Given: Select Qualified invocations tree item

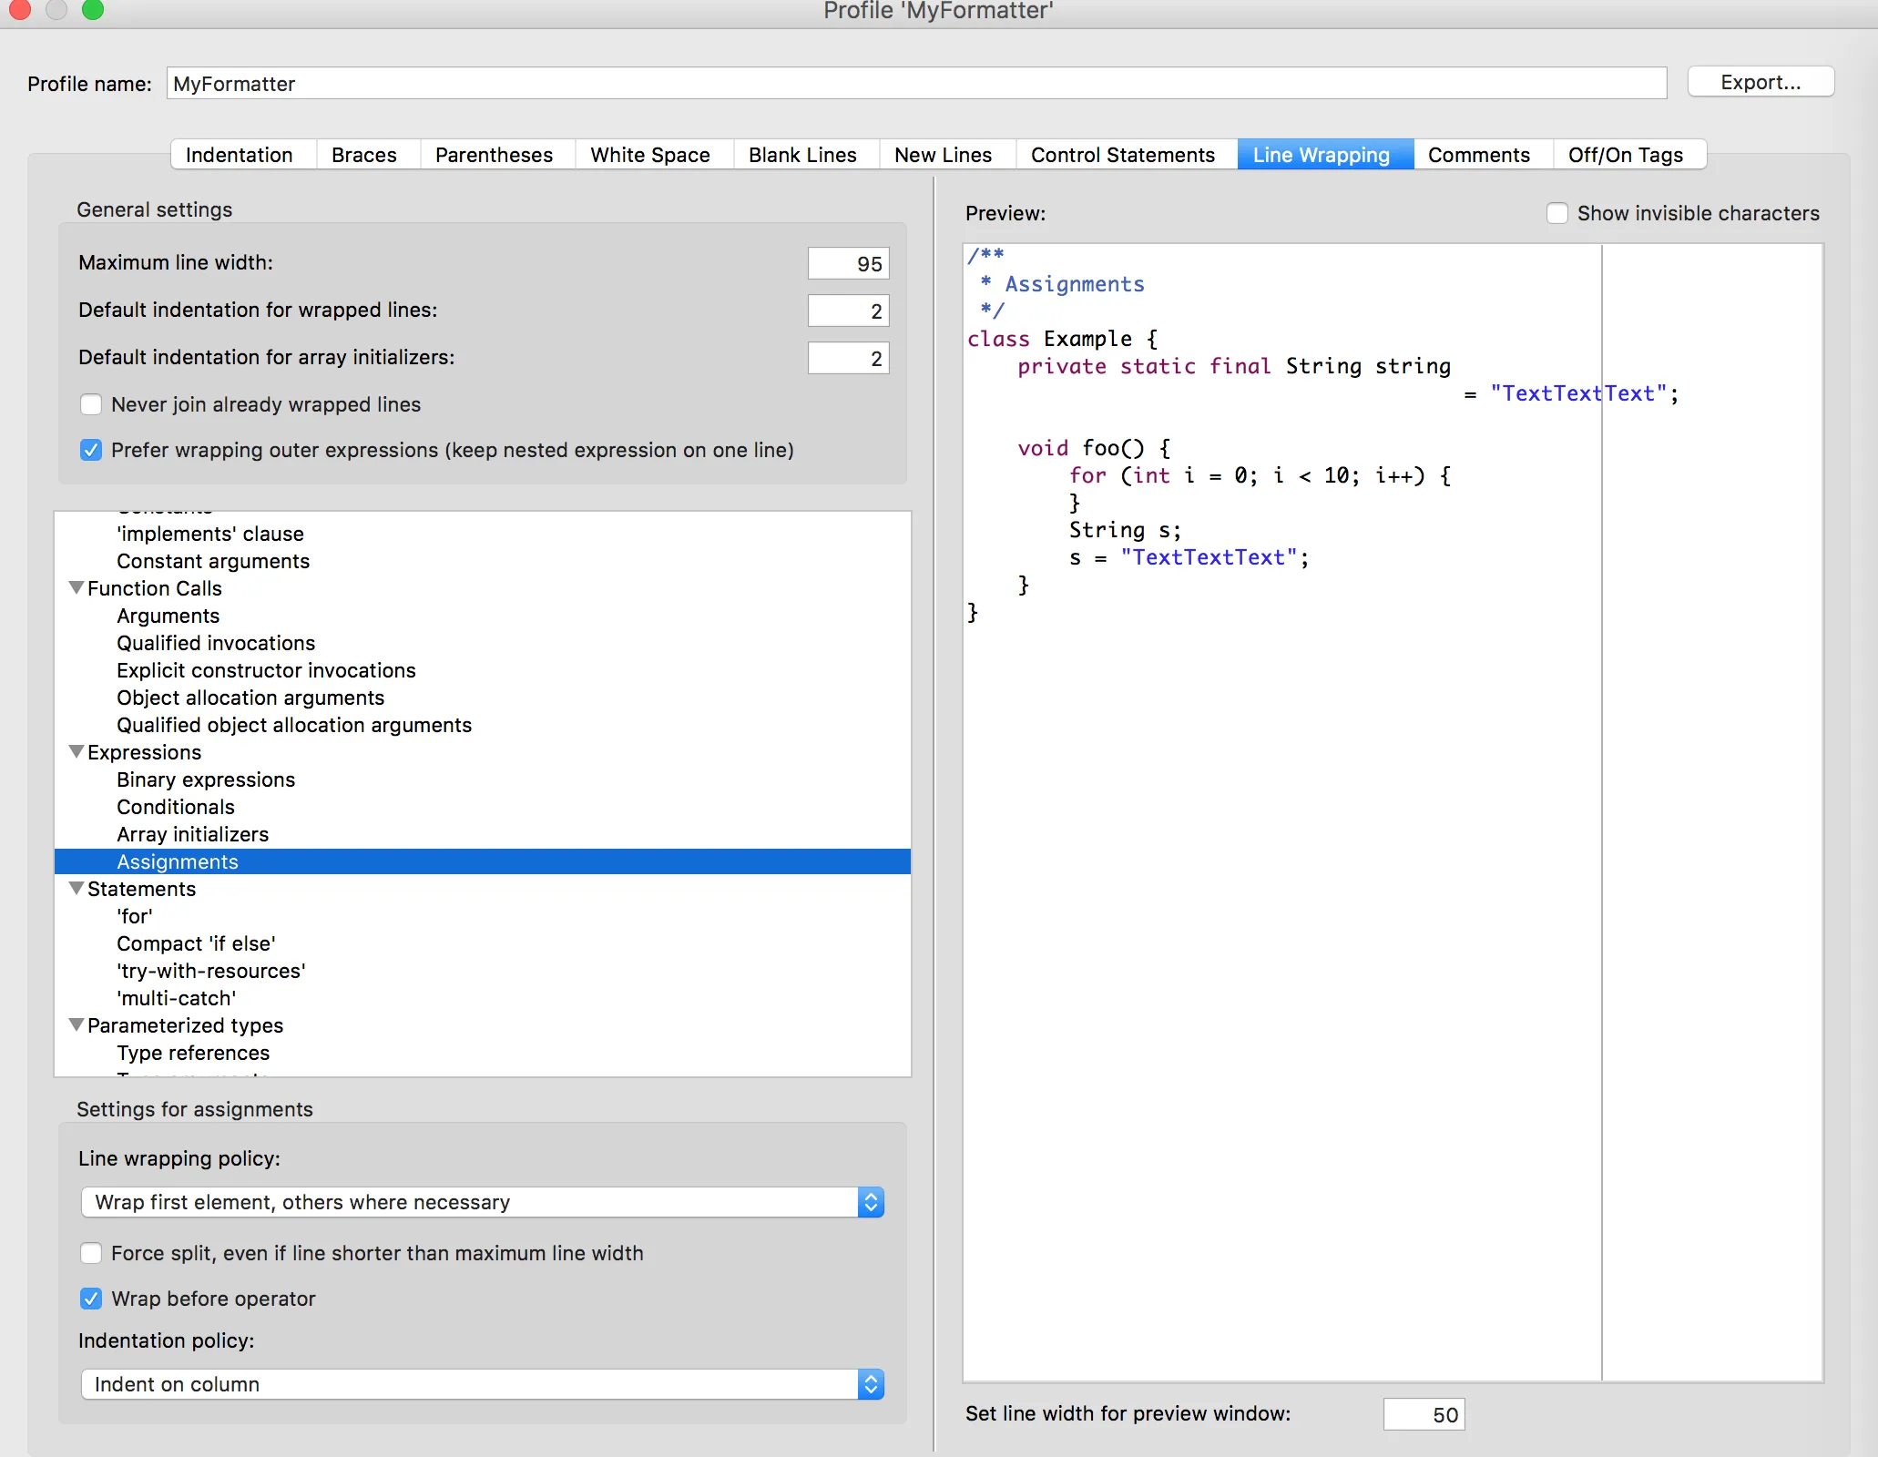Looking at the screenshot, I should click(x=216, y=643).
